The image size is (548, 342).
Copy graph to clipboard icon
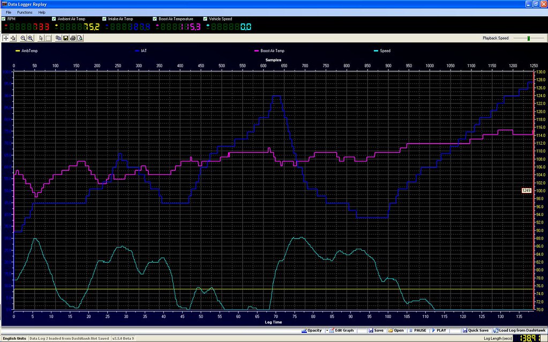pyautogui.click(x=58, y=38)
